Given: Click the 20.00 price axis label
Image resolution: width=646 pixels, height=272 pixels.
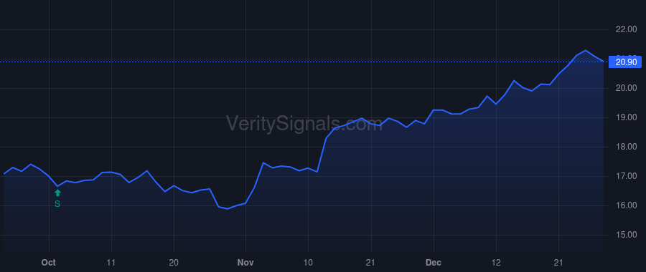Looking at the screenshot, I should click(626, 88).
